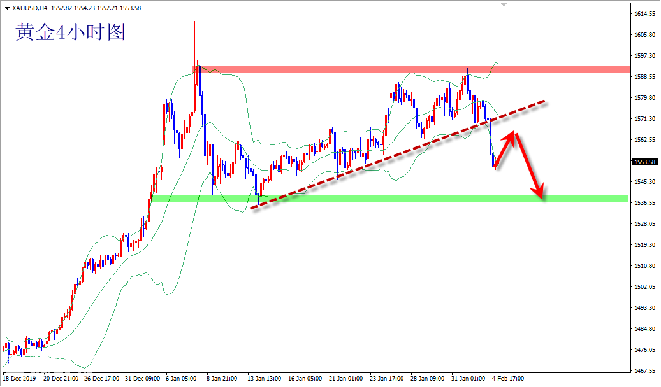Viewport: 661px width, 387px height.
Task: Click the XAUUSD,H4 symbol label
Action: (x=29, y=8)
